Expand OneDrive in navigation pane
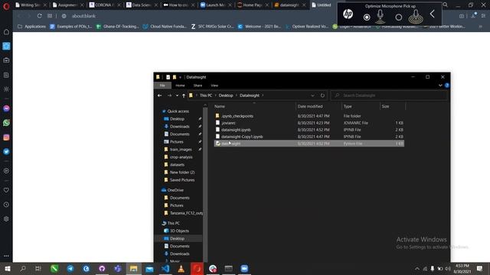The width and height of the screenshot is (490, 275). pos(175,190)
